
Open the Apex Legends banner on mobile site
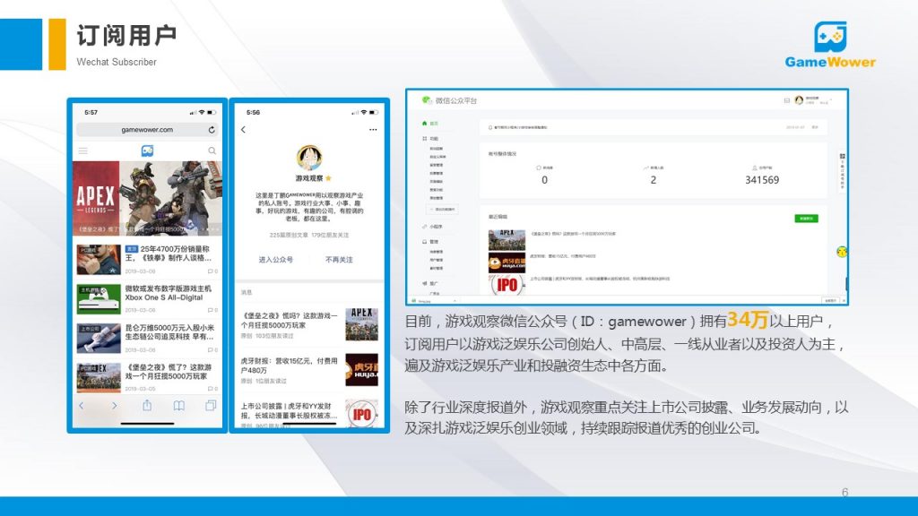tap(148, 198)
